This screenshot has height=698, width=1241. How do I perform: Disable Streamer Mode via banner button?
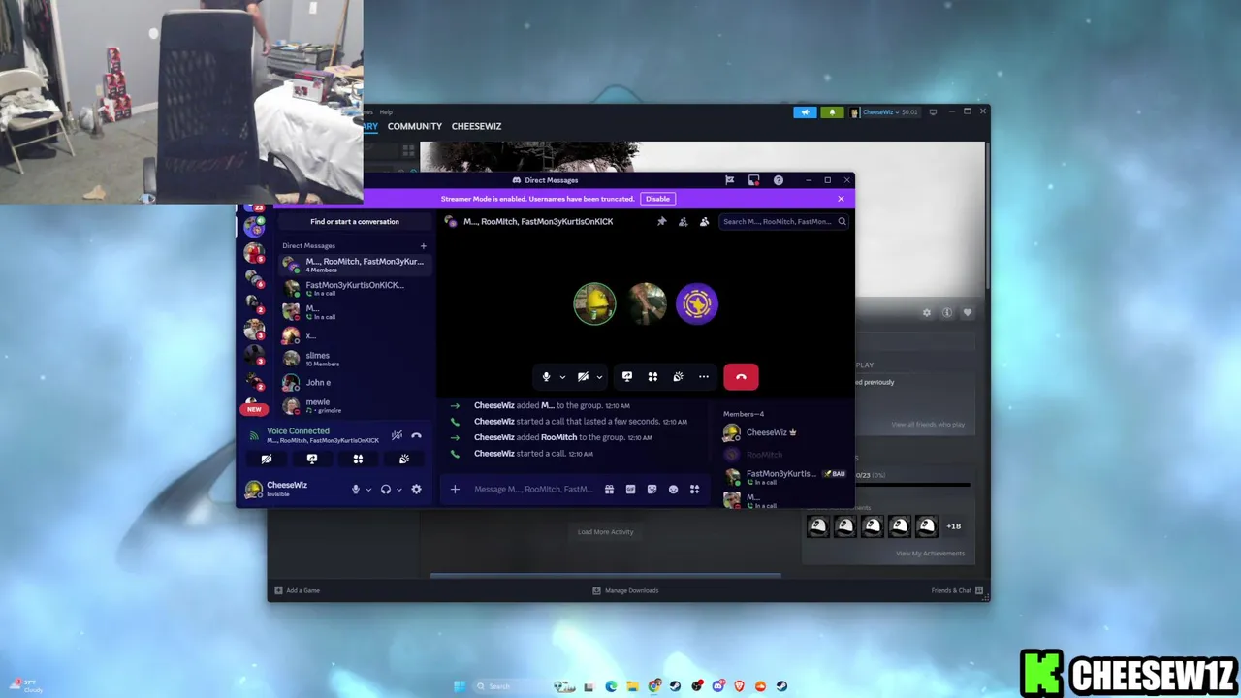(x=657, y=199)
